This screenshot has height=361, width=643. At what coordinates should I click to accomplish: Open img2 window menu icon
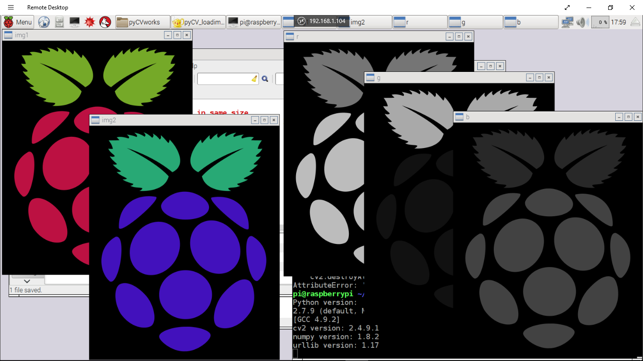point(95,120)
